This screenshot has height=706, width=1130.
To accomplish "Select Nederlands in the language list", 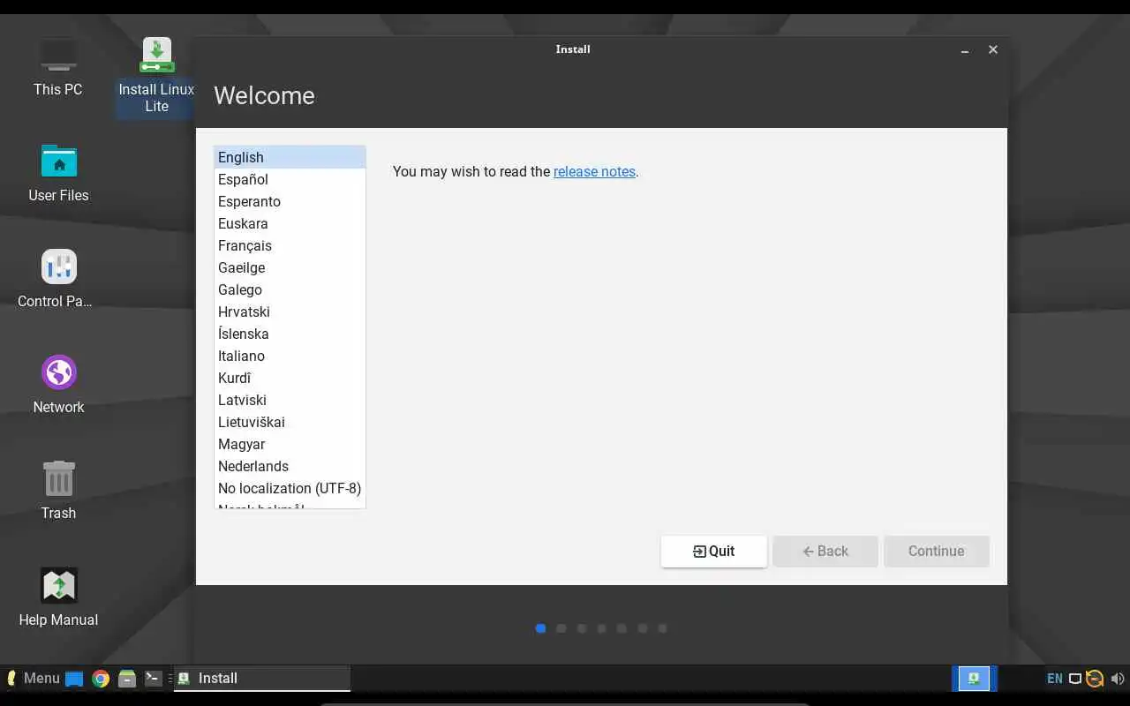I will tap(290, 466).
